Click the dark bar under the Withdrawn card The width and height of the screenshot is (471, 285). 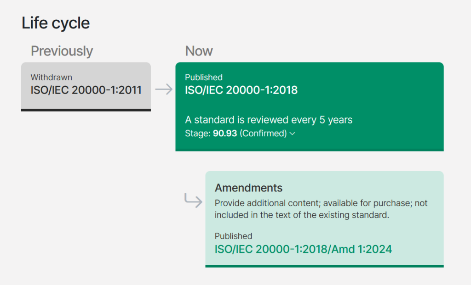[x=86, y=110]
